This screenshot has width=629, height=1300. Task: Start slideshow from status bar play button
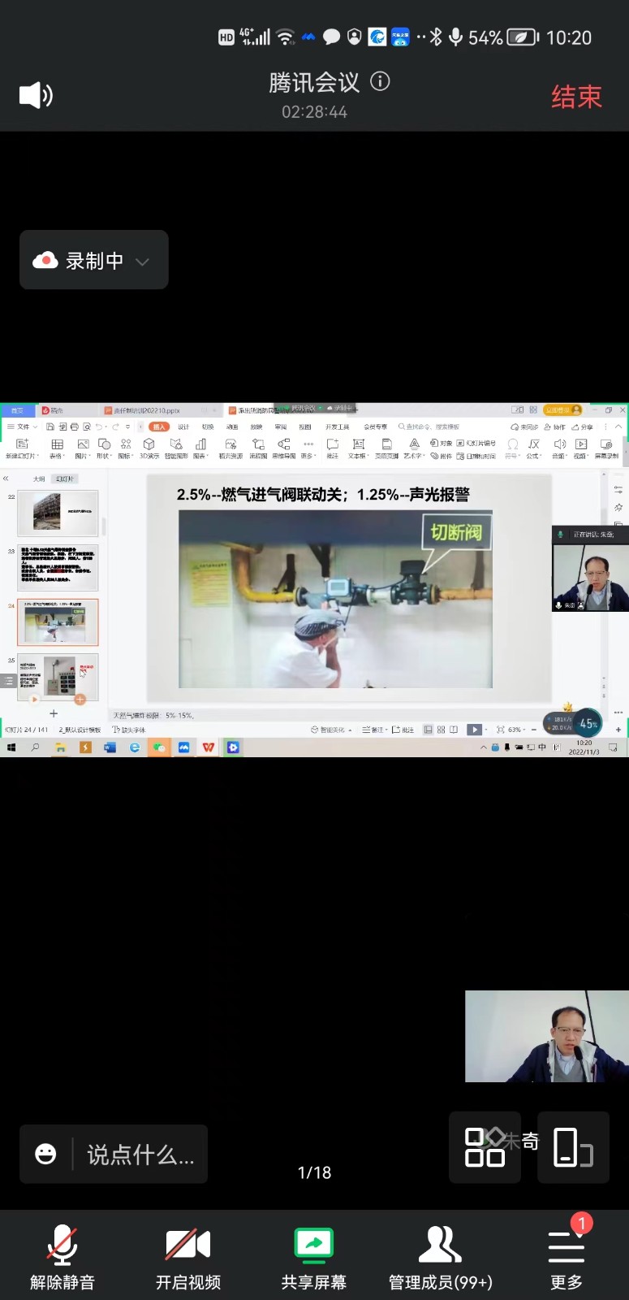[x=475, y=730]
